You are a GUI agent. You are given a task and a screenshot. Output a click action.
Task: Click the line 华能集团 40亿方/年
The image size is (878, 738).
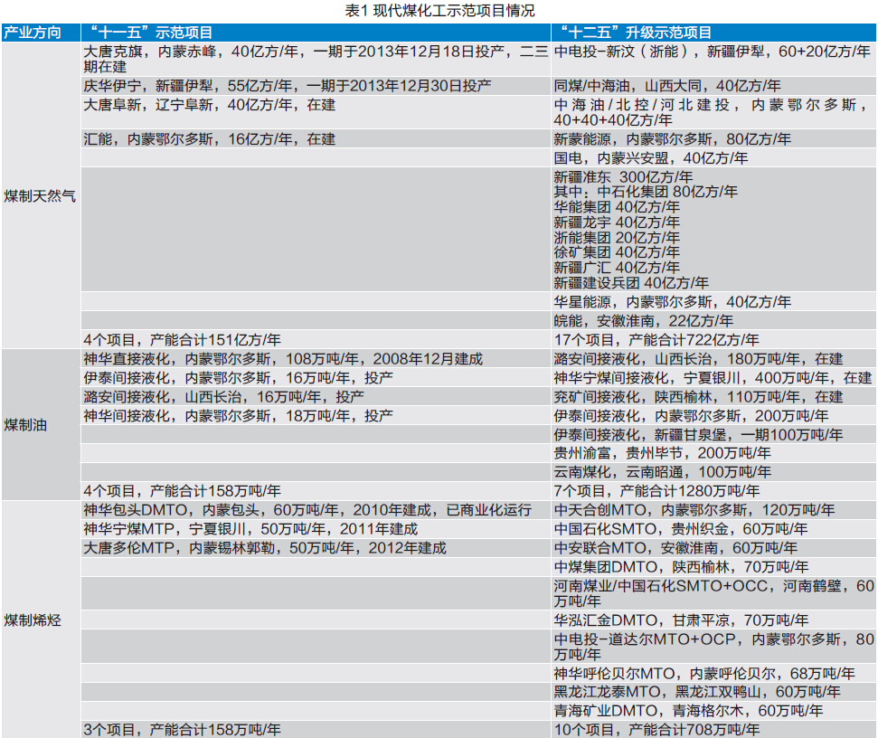coord(617,207)
